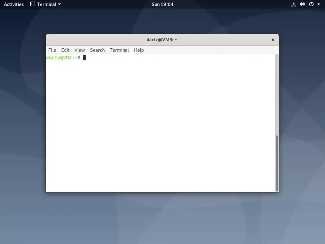Open the View menu
Image resolution: width=325 pixels, height=244 pixels.
pyautogui.click(x=80, y=50)
